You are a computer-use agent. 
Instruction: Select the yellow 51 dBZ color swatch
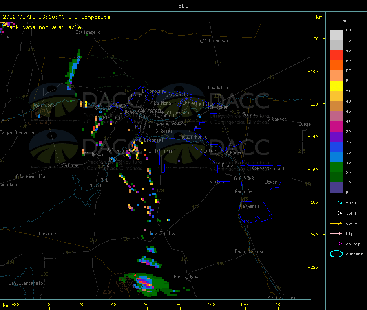point(336,86)
